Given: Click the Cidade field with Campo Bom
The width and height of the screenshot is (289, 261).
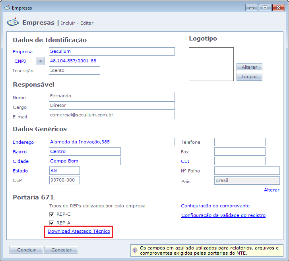Looking at the screenshot, I should 85,161.
